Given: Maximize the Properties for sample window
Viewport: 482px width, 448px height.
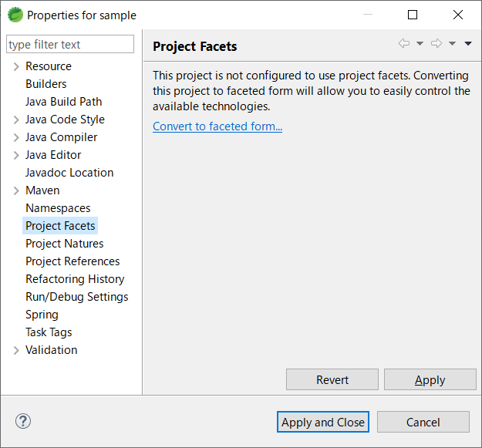Looking at the screenshot, I should point(413,15).
